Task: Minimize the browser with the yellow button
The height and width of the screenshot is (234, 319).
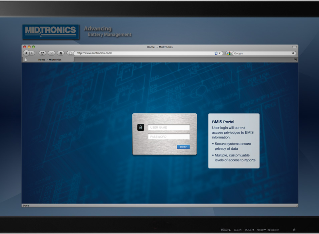Action: click(x=29, y=47)
